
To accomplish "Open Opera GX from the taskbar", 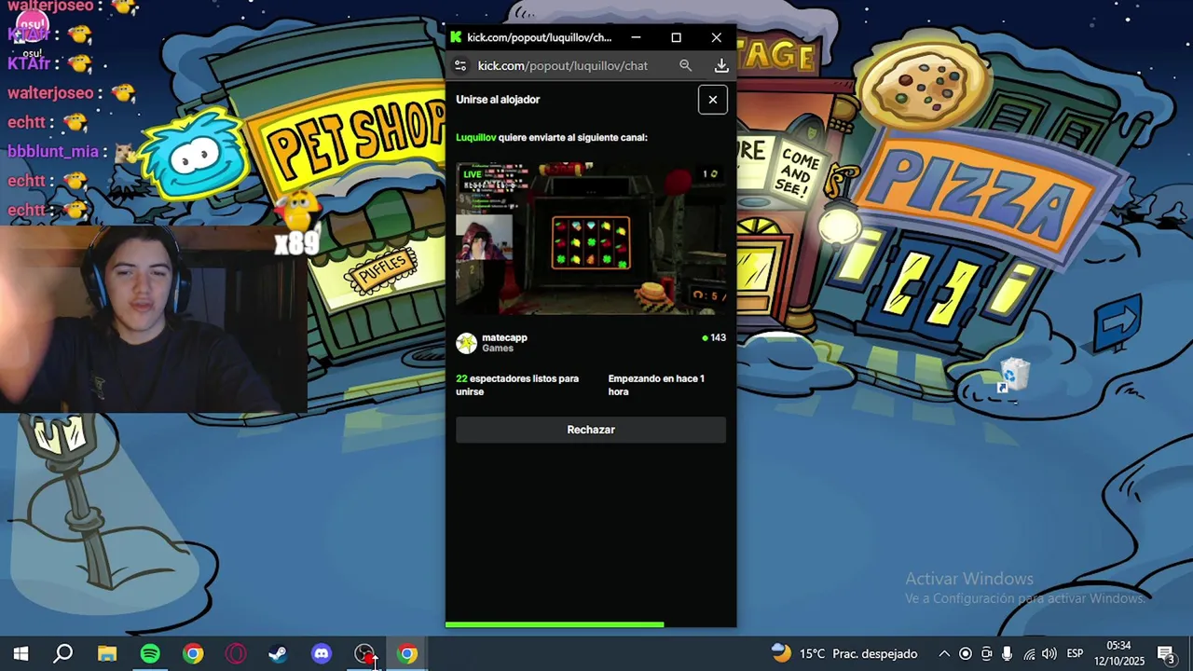I will [236, 653].
